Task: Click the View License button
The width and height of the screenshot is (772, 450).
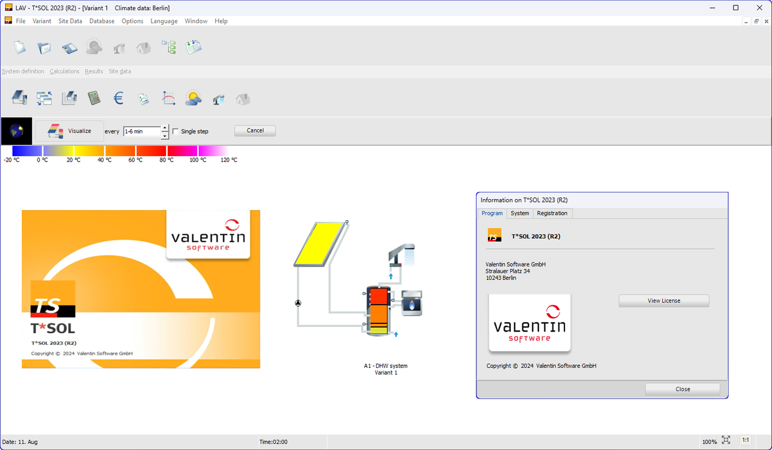Action: pyautogui.click(x=663, y=300)
